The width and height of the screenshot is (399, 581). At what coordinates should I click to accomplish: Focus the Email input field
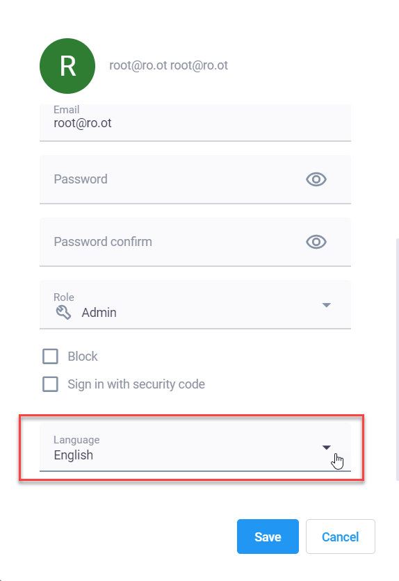[195, 122]
